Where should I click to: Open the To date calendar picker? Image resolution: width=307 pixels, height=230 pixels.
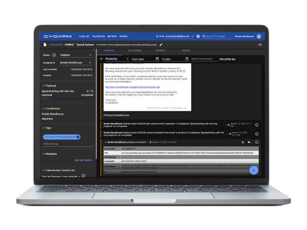click(187, 59)
